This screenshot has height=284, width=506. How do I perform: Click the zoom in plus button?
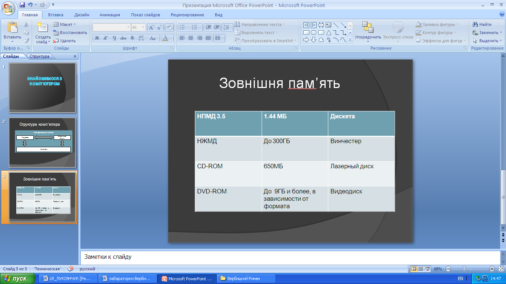pos(492,269)
